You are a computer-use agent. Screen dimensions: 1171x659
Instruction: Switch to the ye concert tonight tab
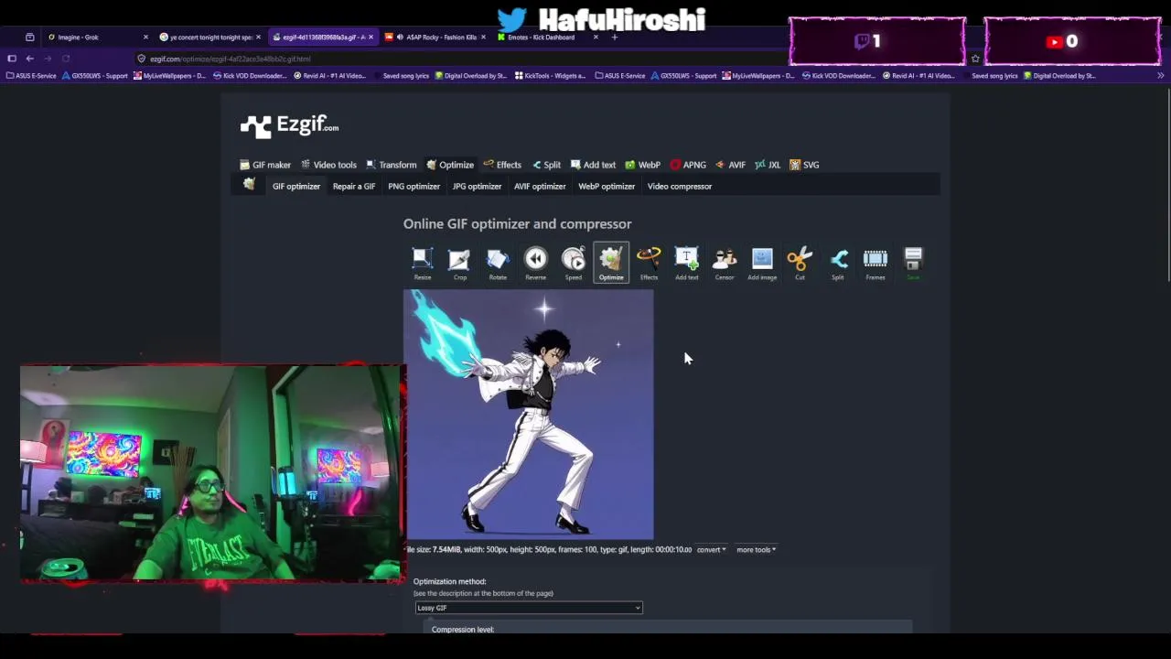(210, 37)
